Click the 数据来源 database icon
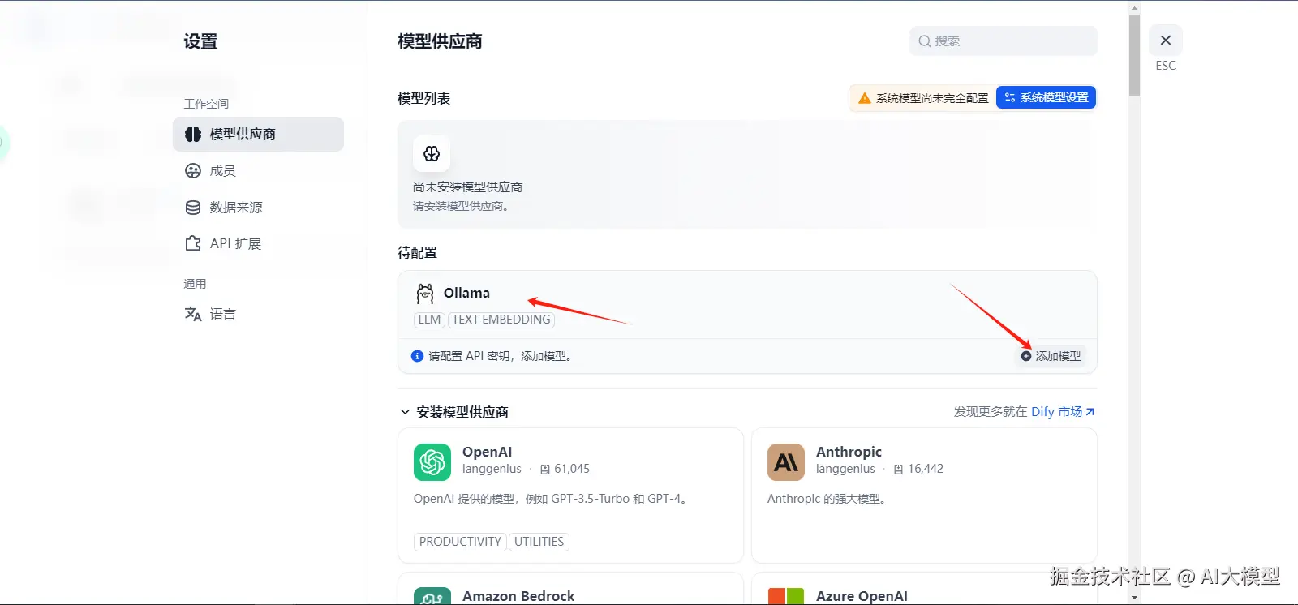Screen dimensions: 1298x605 coord(193,207)
